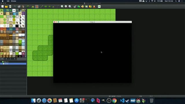Switch to Event editing mode

(x=37, y=6)
